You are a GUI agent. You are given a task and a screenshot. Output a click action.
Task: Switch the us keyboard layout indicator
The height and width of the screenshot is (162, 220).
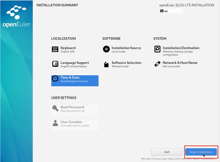pyautogui.click(x=171, y=11)
